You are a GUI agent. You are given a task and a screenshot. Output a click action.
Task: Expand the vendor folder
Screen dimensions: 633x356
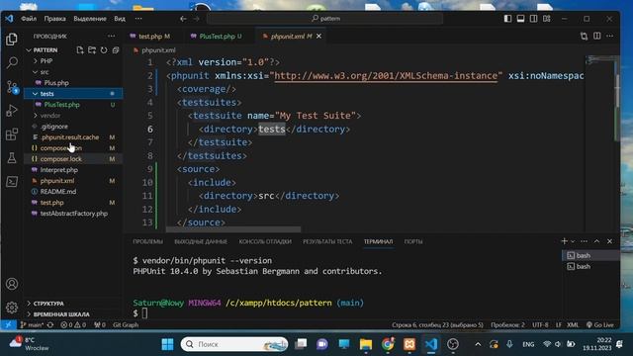click(x=36, y=116)
